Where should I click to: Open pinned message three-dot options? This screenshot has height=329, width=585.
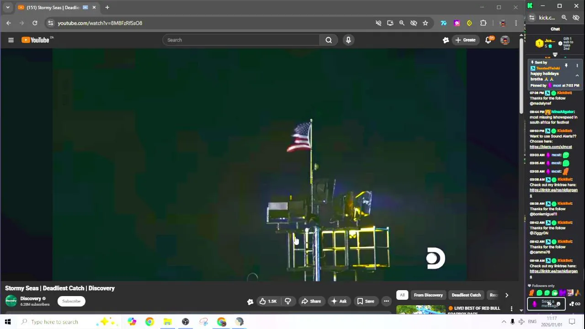tap(577, 66)
